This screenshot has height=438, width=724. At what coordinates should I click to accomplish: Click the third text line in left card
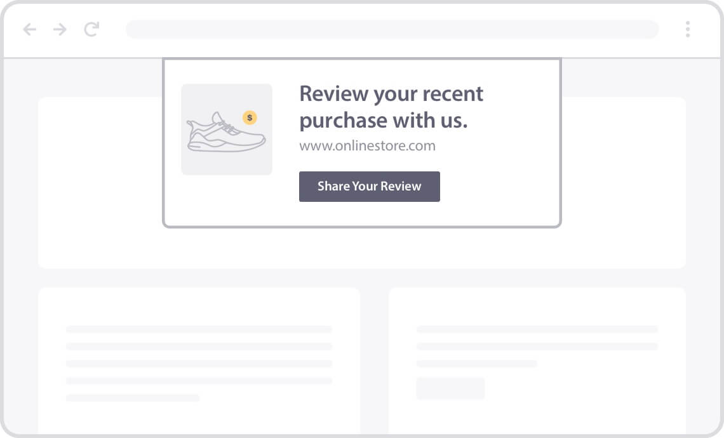pyautogui.click(x=199, y=364)
